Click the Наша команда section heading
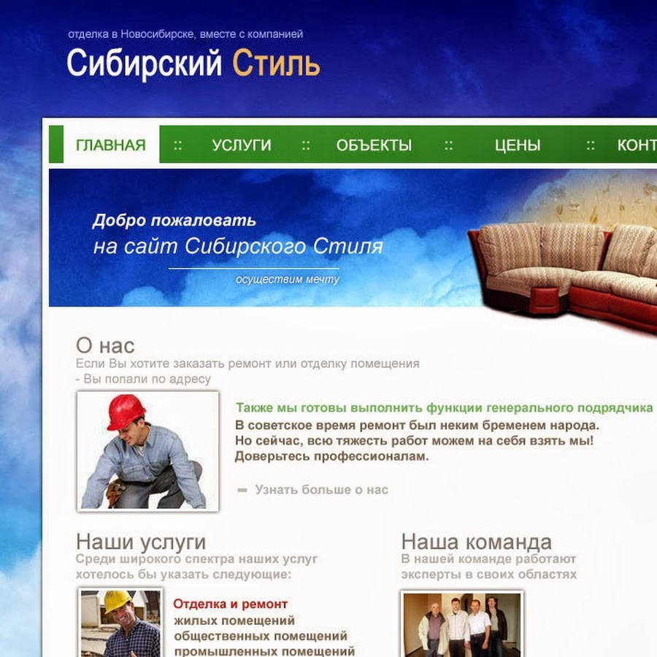The height and width of the screenshot is (657, 657). [476, 542]
